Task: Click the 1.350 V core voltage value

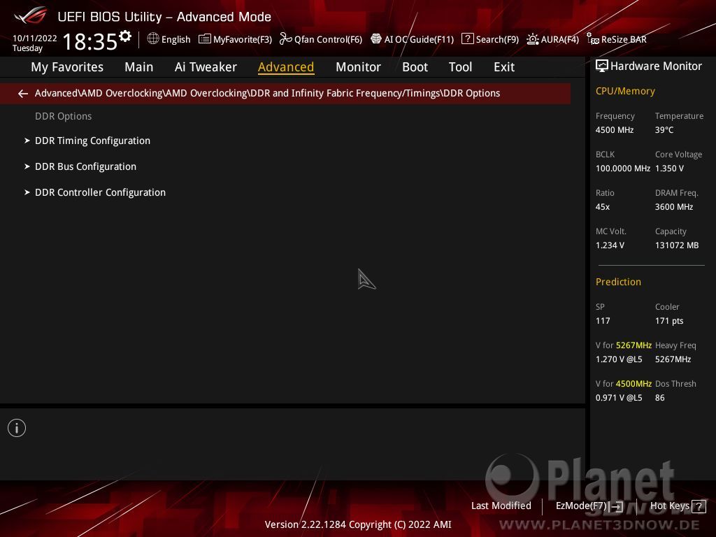Action: (x=669, y=169)
